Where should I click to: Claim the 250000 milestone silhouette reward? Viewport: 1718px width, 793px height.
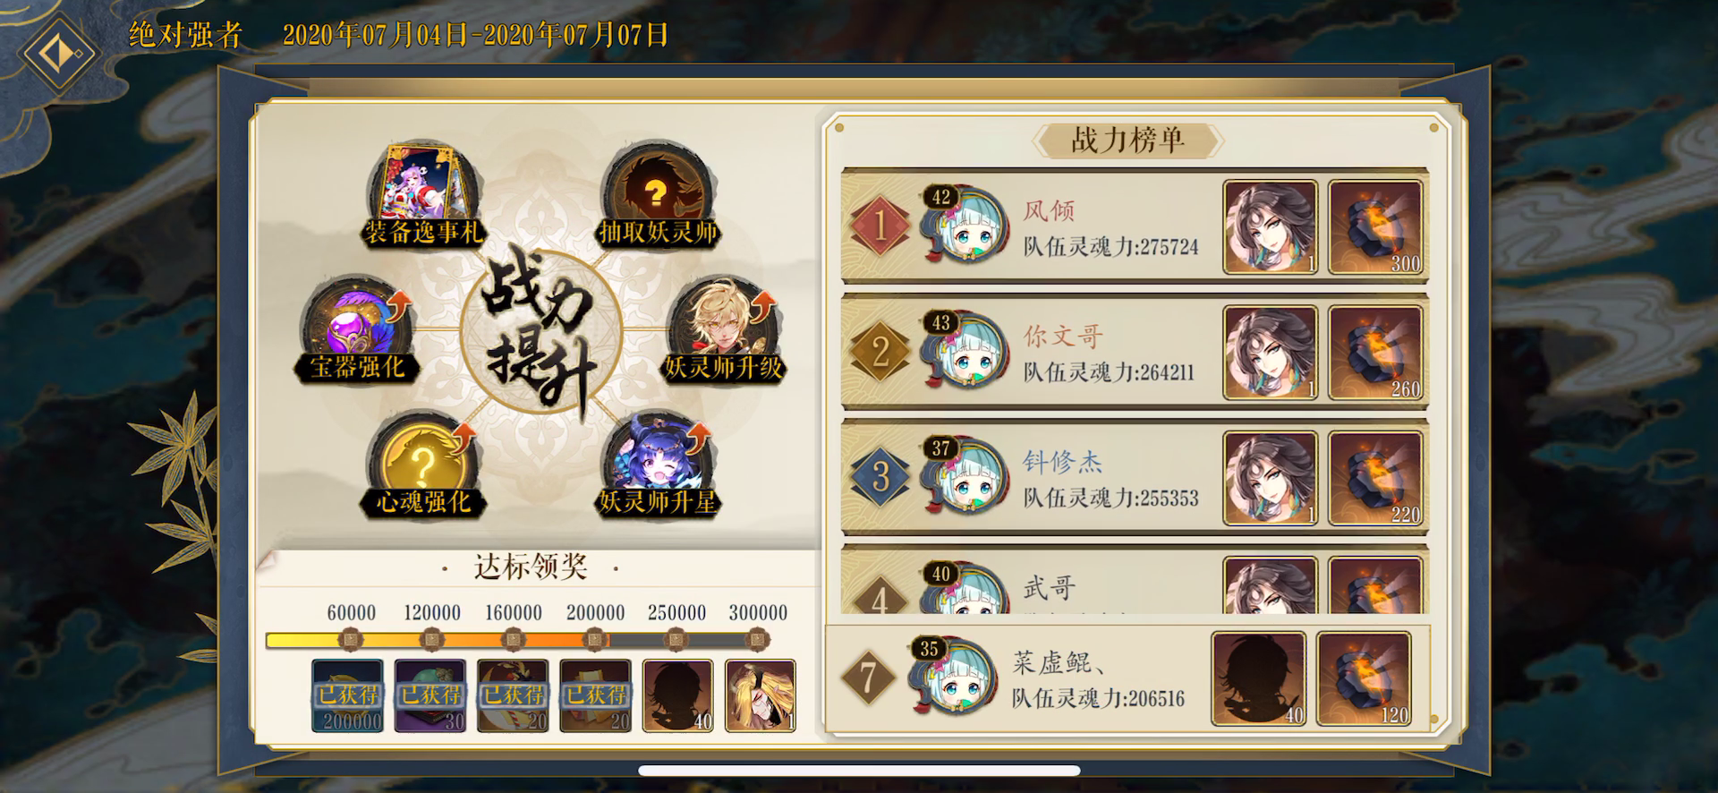678,695
